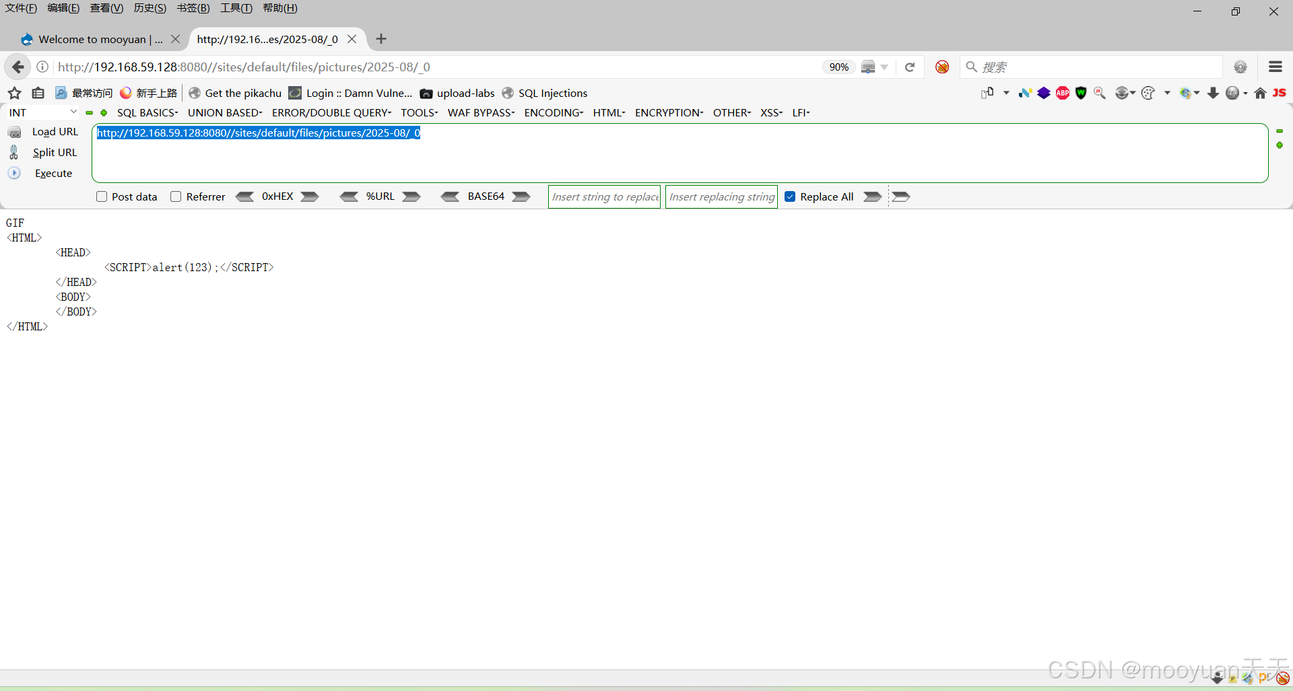
Task: Open the SQL Injections bookmark
Action: [x=545, y=93]
